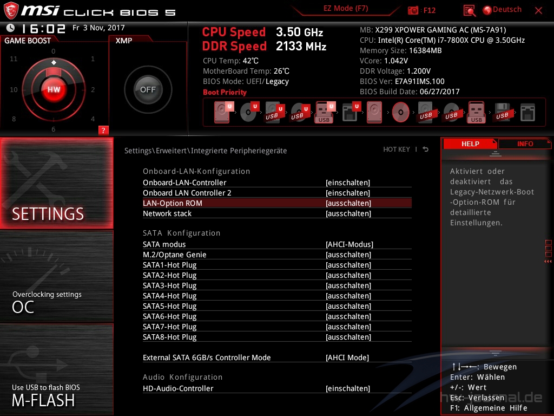Click the XMP header label
554x416 pixels.
tap(124, 41)
